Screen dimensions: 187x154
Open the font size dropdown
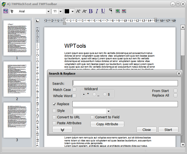[60, 11]
